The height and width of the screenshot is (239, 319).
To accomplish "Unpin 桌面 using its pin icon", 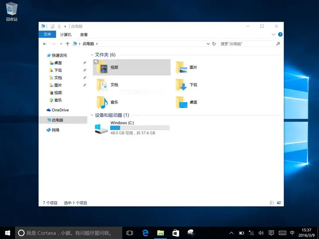I will (85, 63).
